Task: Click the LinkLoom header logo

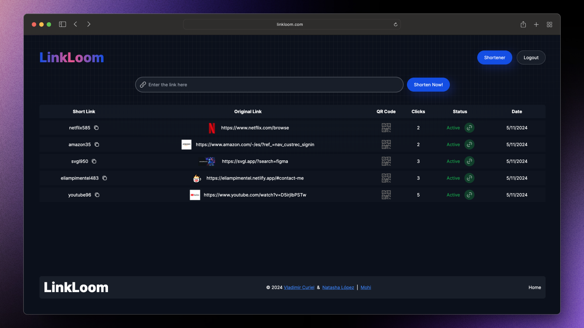Action: pos(72,57)
